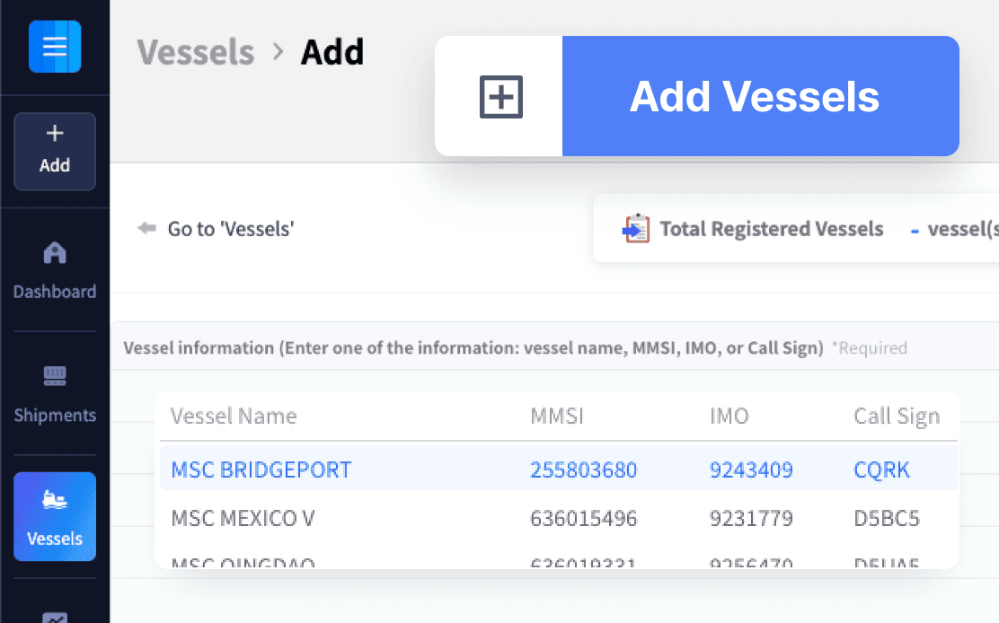
Task: Click the partially visible icon below Vessels
Action: pyautogui.click(x=55, y=618)
